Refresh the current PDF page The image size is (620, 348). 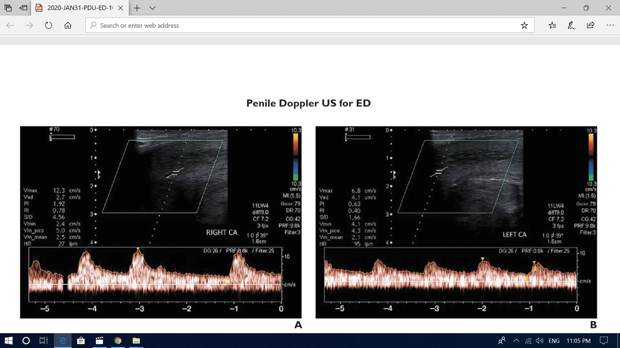click(48, 25)
